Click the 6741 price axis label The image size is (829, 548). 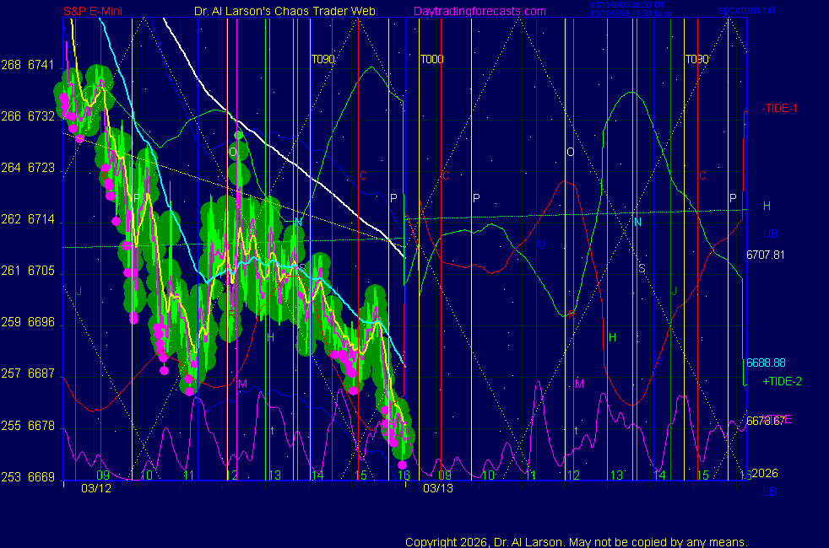[41, 65]
